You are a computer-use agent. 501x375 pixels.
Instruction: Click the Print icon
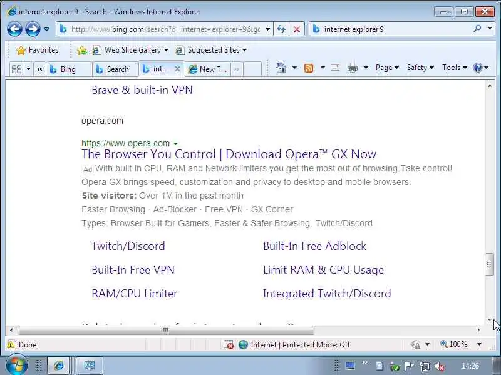(x=353, y=67)
